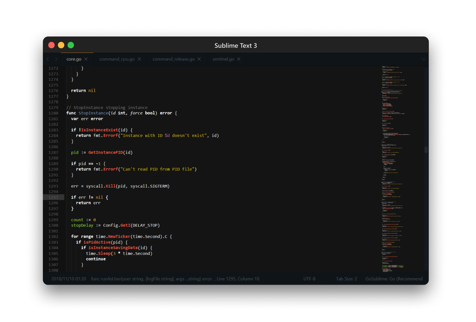Screen dimensions: 476x322
Task: Change the Tab Size: 2 setting
Action: click(346, 279)
